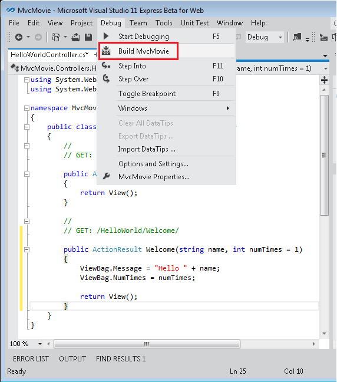Open the Navigate Backward history dropdown arrow
The image size is (337, 382).
pos(28,37)
